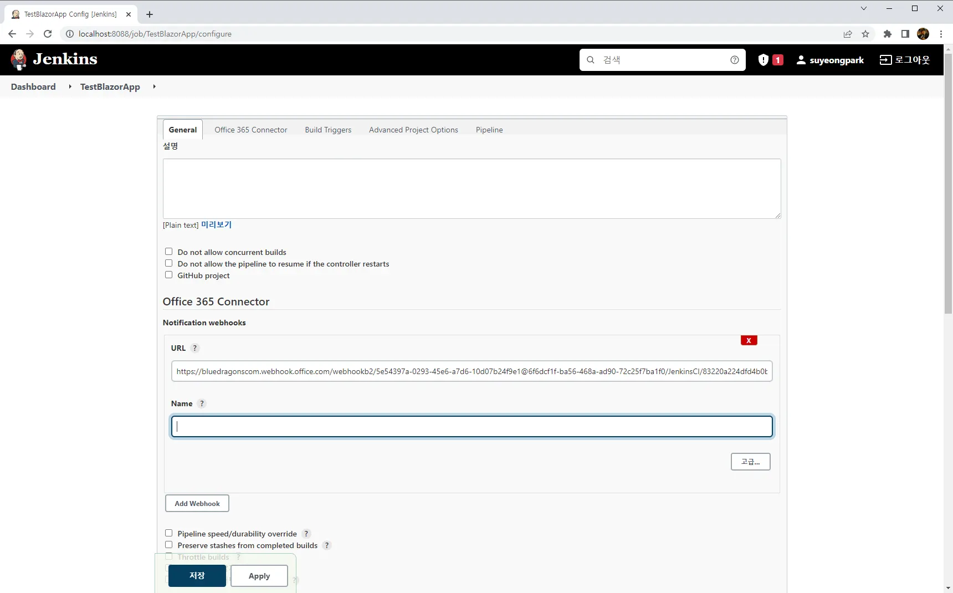The height and width of the screenshot is (593, 953).
Task: Open the browser tab search dropdown
Action: click(x=863, y=8)
